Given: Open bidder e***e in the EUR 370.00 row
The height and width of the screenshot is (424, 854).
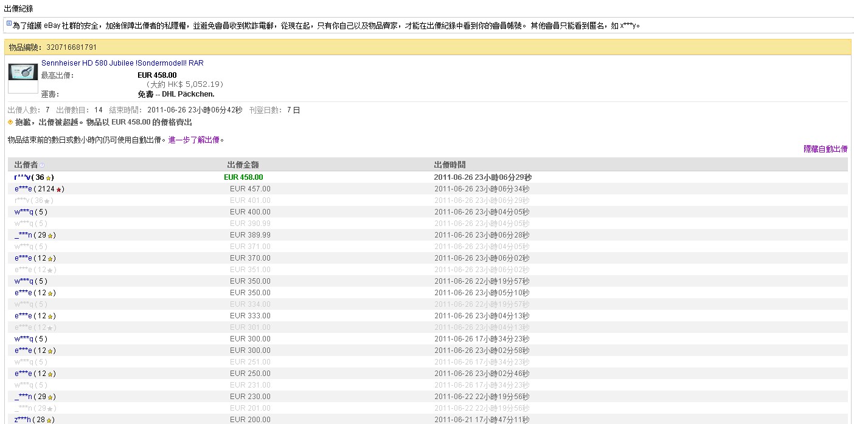Looking at the screenshot, I should click(23, 258).
